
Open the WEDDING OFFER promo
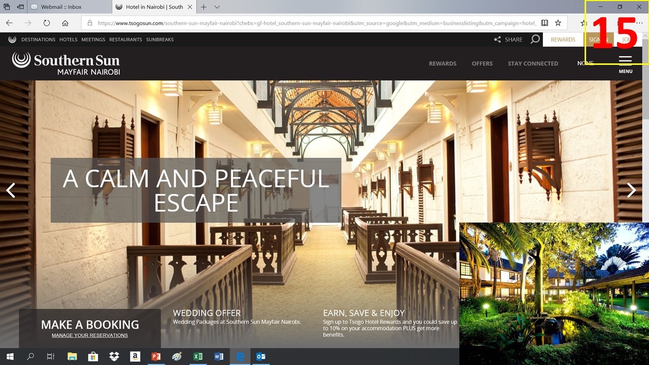207,313
